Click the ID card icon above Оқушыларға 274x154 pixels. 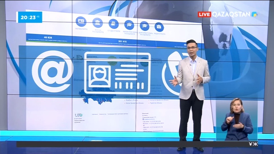pyautogui.click(x=81, y=22)
